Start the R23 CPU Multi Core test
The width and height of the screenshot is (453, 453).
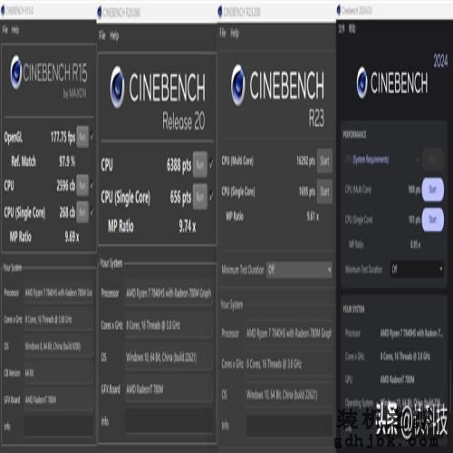pos(324,160)
